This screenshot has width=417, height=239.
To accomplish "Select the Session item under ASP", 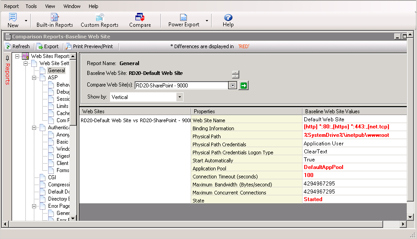I will click(x=63, y=99).
